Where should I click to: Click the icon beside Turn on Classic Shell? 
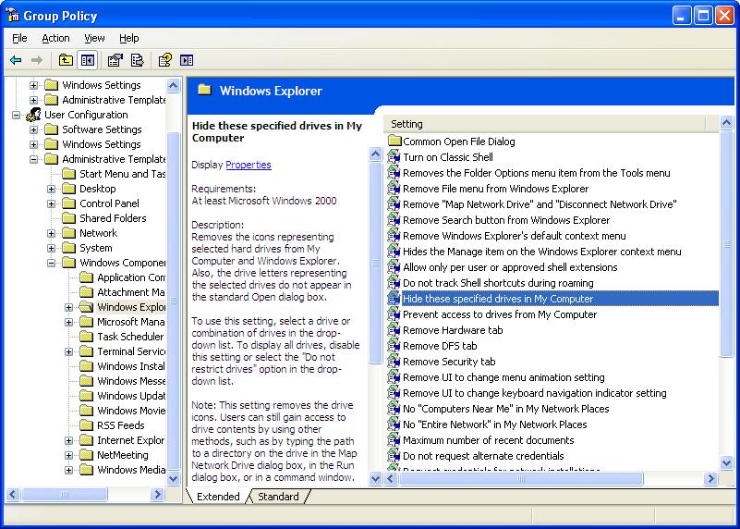pyautogui.click(x=394, y=157)
